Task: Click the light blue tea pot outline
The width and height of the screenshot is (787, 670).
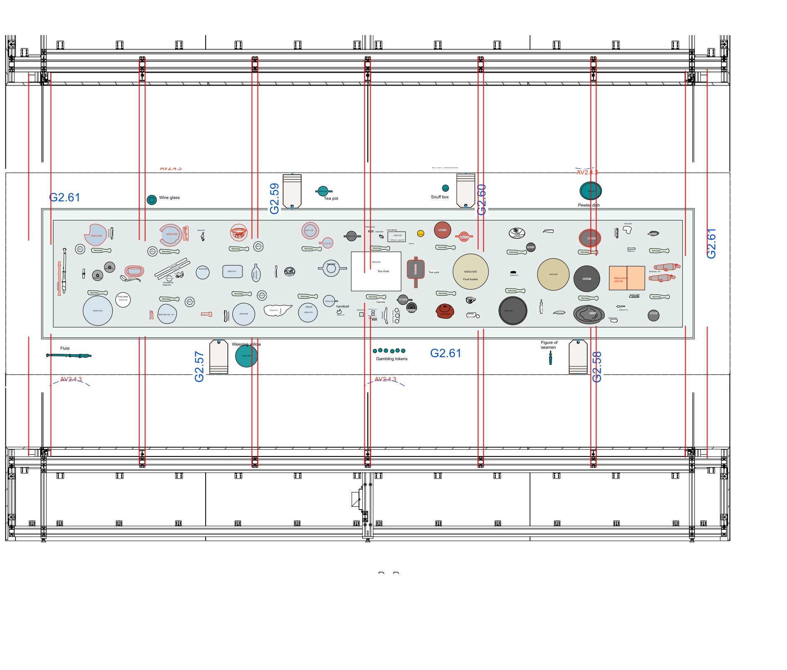Action: (332, 268)
